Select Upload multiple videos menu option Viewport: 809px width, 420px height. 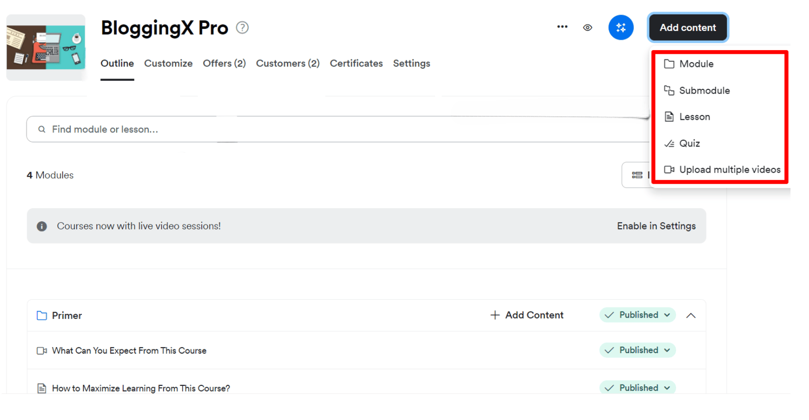pos(729,170)
